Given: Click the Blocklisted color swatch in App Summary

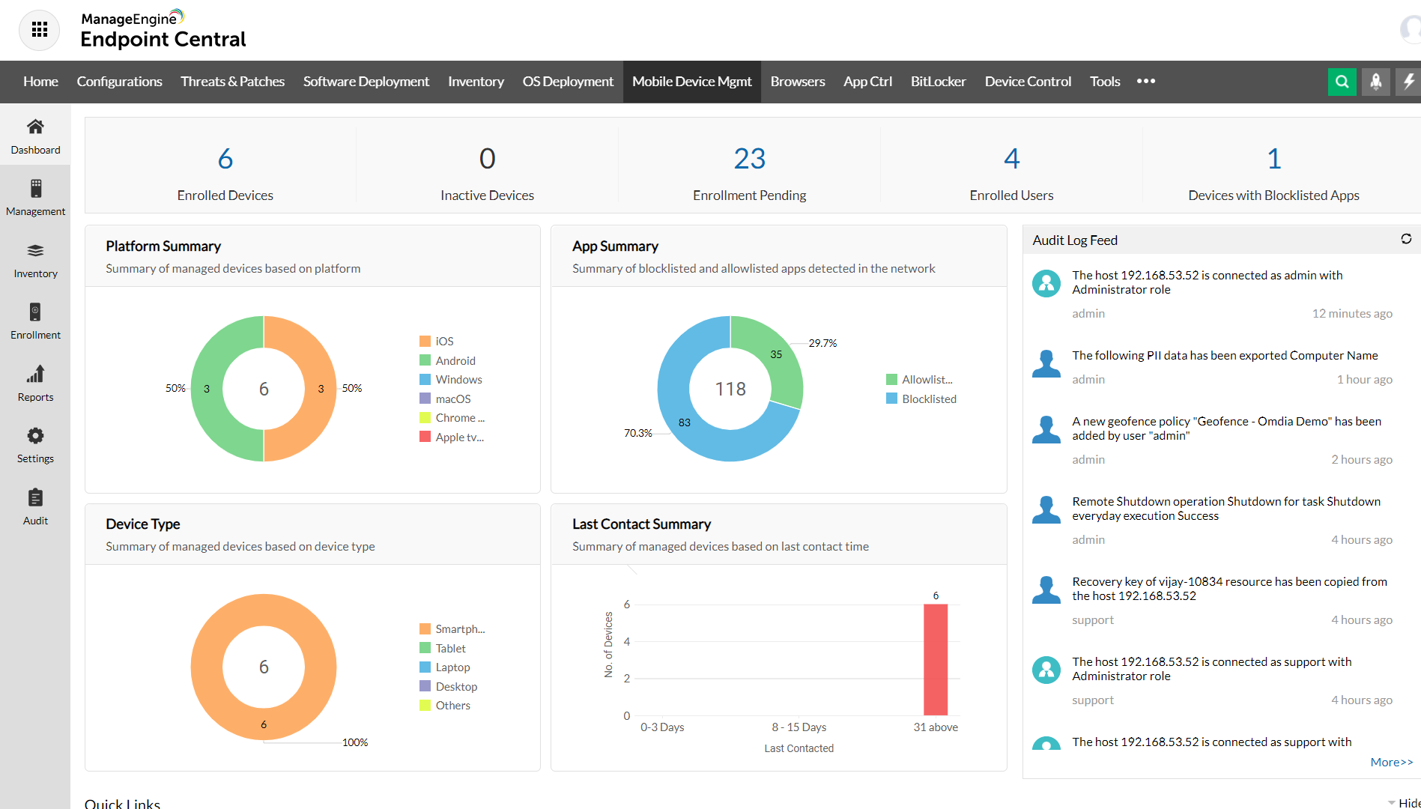Looking at the screenshot, I should tap(891, 399).
